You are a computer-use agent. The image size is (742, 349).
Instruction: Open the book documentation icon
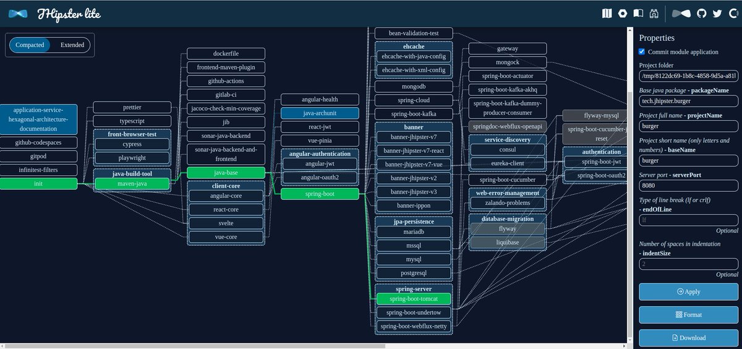click(x=639, y=13)
